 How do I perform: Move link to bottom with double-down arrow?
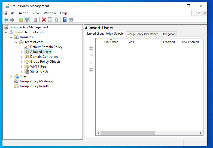[91, 70]
